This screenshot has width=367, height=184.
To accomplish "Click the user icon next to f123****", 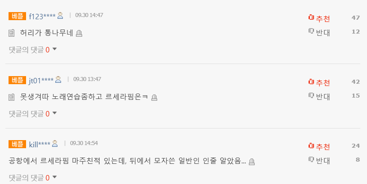I will click(x=60, y=15).
